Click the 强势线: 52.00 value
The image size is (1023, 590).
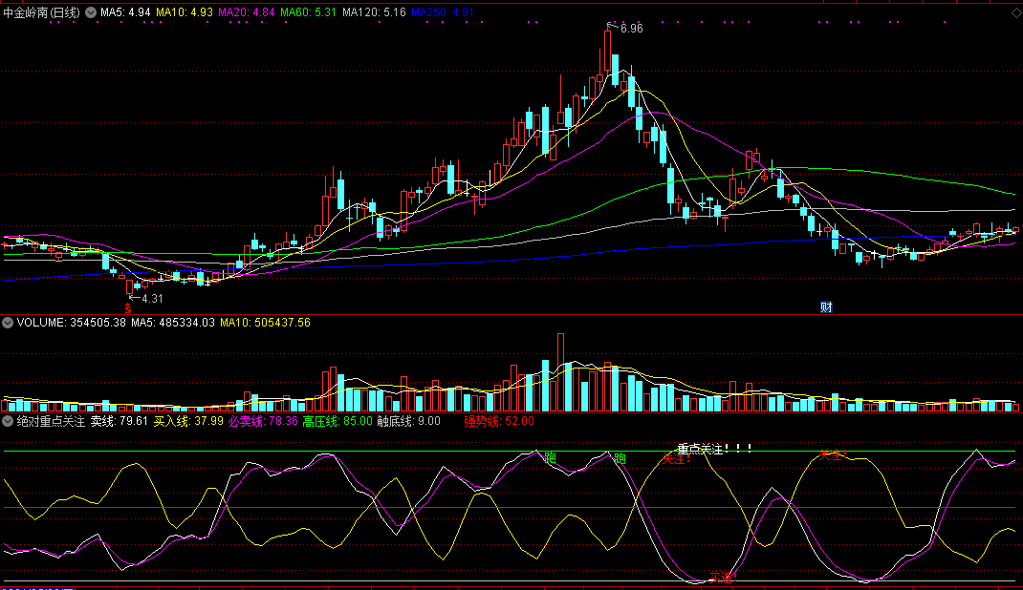click(499, 421)
